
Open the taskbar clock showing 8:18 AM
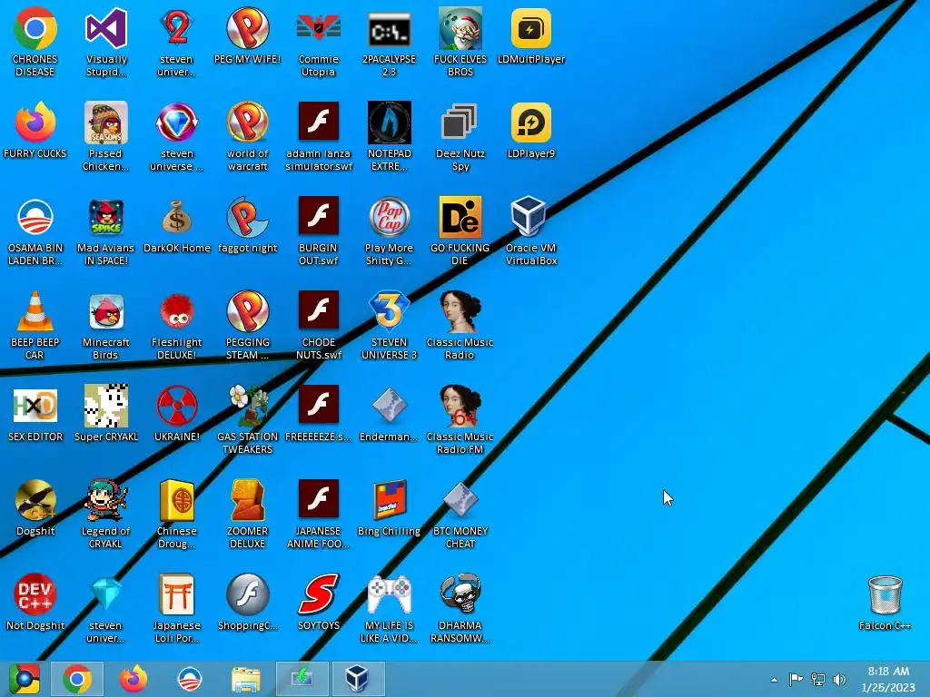pos(888,679)
